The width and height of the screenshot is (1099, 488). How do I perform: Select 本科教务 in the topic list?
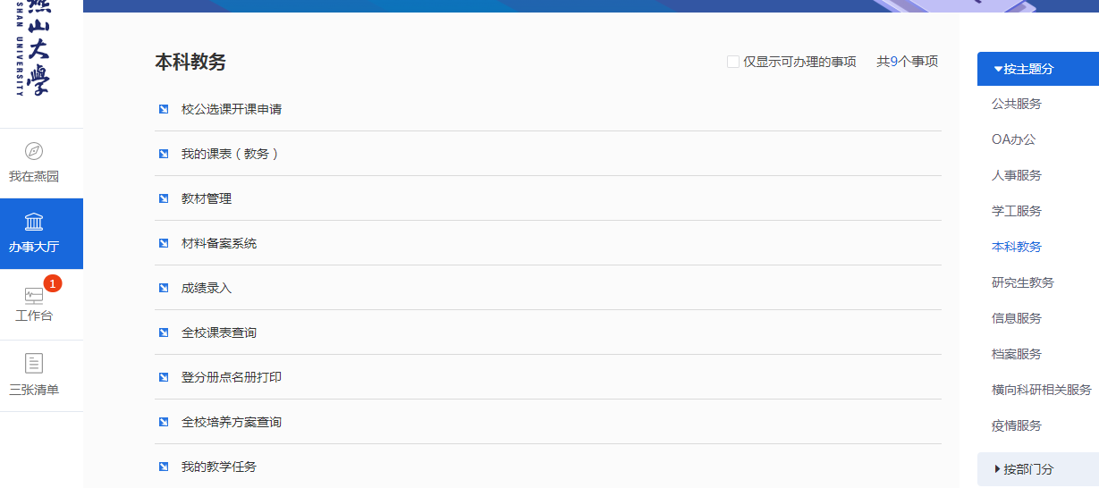pos(1017,247)
